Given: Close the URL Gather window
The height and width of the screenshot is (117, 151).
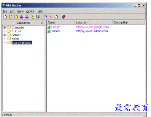Looking at the screenshot, I should [144, 5].
